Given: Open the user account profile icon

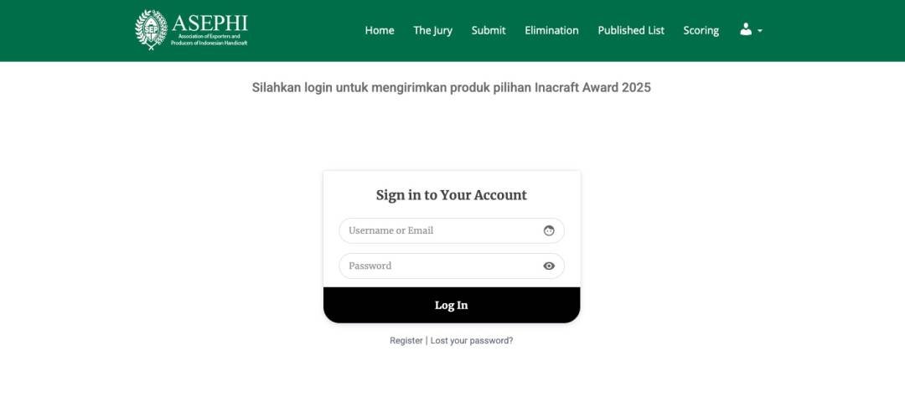Looking at the screenshot, I should pos(746,29).
